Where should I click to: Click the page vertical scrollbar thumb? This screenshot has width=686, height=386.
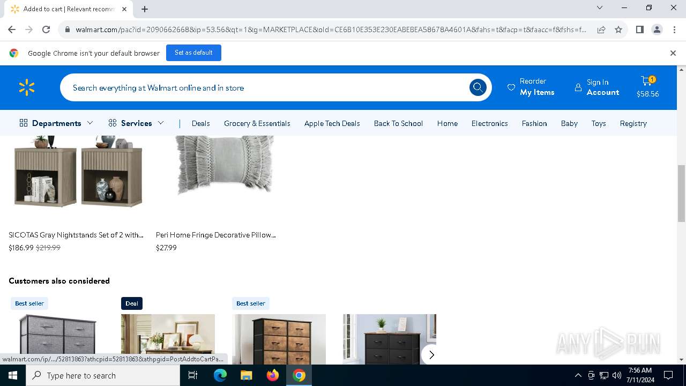tap(681, 193)
